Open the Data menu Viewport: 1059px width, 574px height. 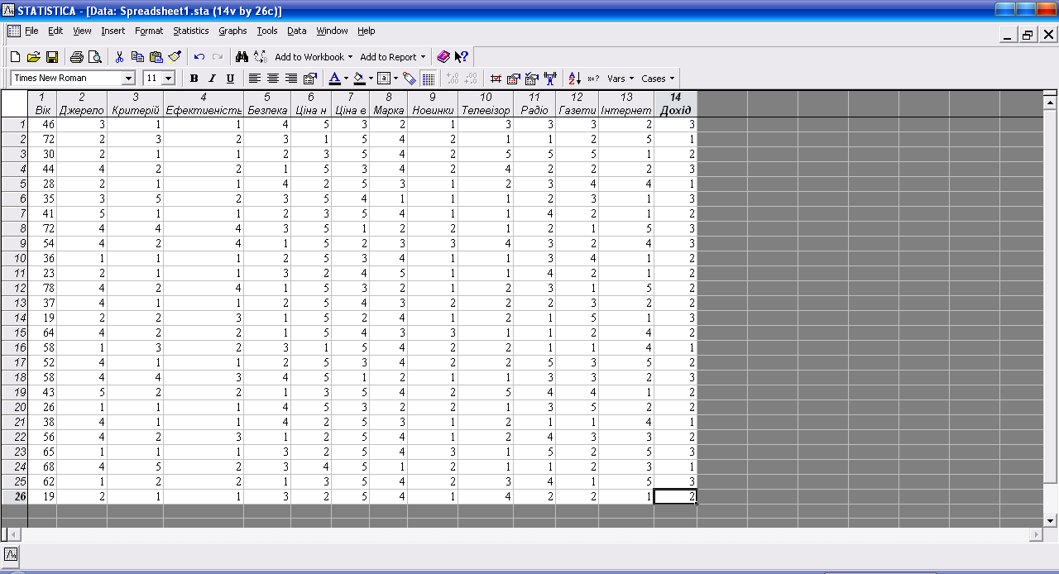(x=297, y=31)
